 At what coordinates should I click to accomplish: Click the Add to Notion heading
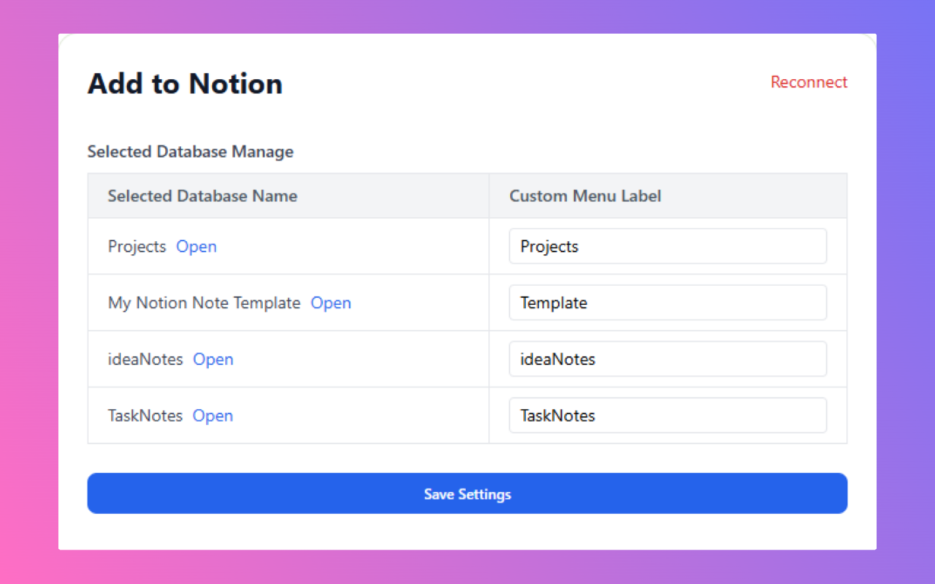[185, 83]
